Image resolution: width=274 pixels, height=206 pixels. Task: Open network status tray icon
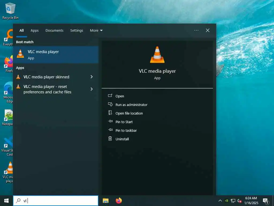233,201
